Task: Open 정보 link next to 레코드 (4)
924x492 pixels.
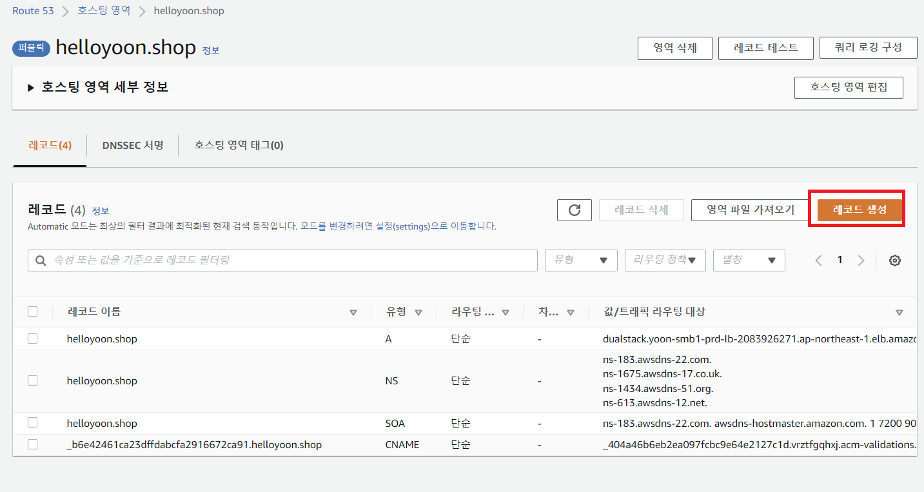Action: pyautogui.click(x=101, y=211)
